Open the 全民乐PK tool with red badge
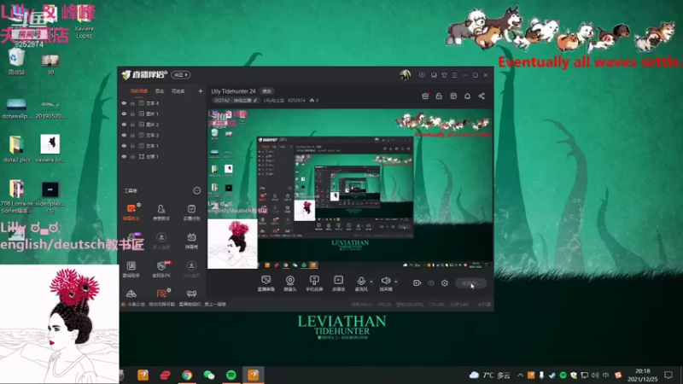683x384 pixels. 161,269
